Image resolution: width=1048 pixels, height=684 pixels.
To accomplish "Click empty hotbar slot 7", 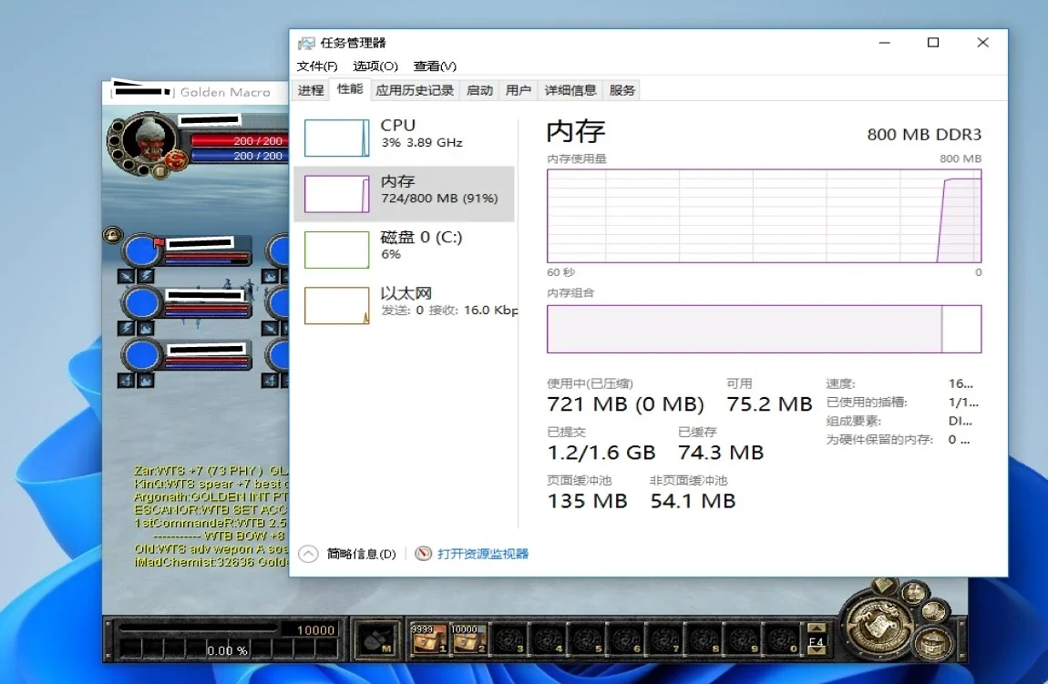I will tap(664, 638).
